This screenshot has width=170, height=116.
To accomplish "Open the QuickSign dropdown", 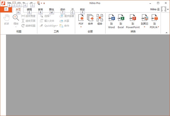I will click(49, 26).
